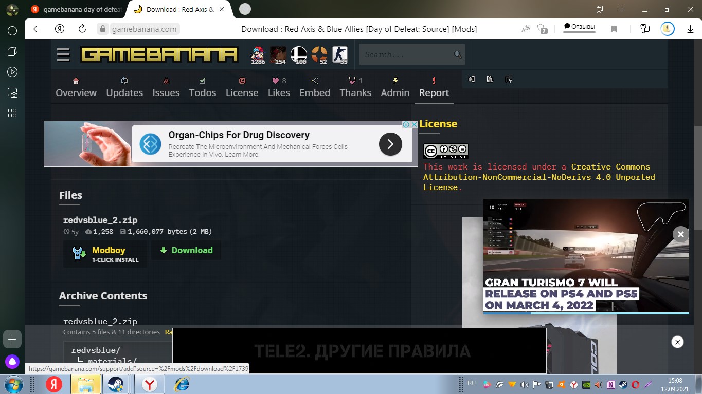
Task: Play the Gran Turismo 7 video thumbnail
Action: (x=586, y=255)
